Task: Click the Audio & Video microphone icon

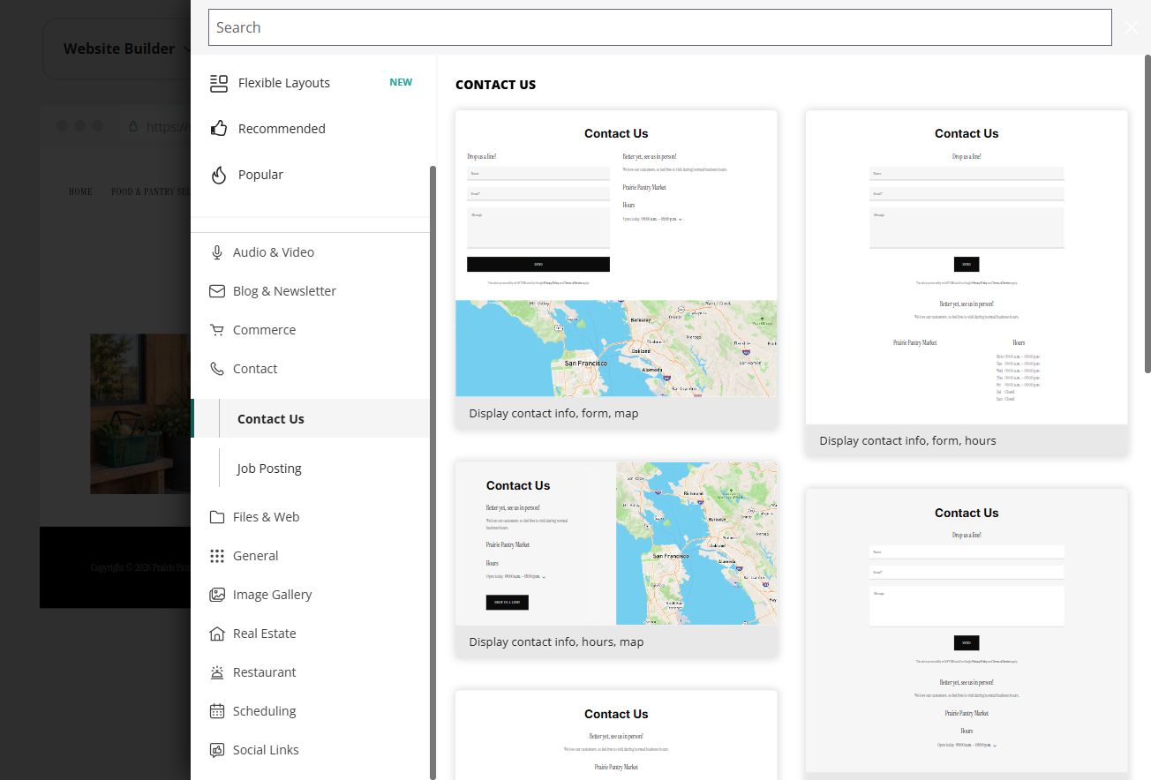Action: click(x=217, y=252)
